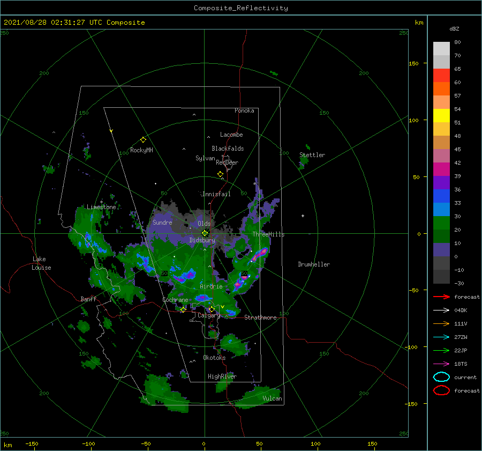The height and width of the screenshot is (451, 482).
Task: Click the Cochrane label
Action: click(175, 300)
